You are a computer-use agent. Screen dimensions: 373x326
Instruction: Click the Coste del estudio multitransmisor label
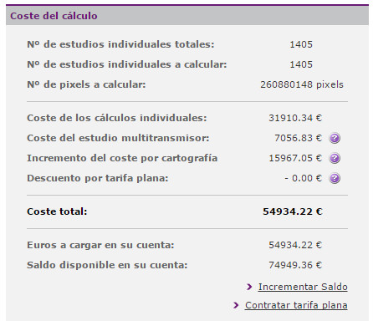click(x=118, y=138)
